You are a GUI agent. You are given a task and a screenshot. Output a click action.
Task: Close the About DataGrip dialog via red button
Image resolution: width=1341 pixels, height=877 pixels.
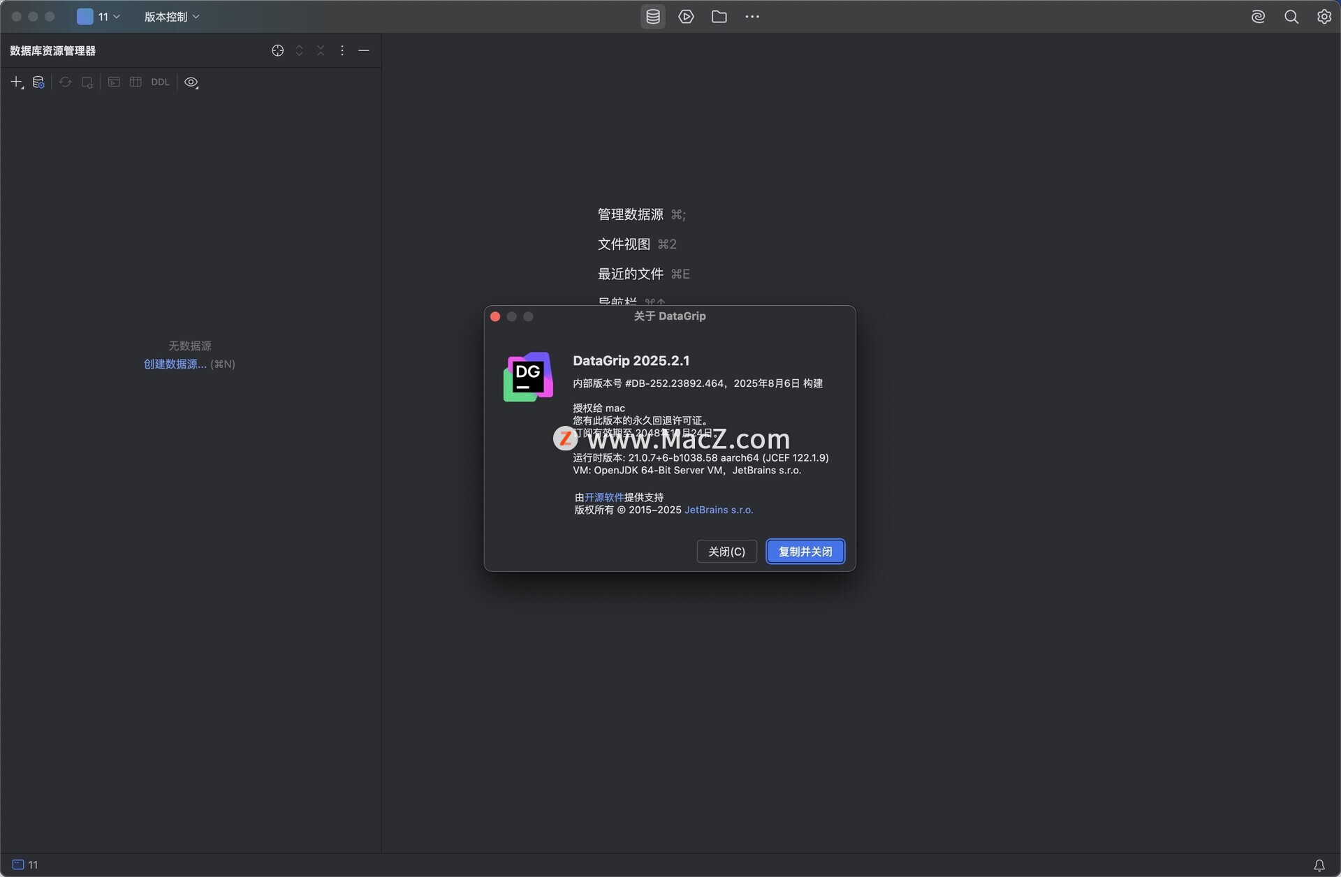coord(495,317)
